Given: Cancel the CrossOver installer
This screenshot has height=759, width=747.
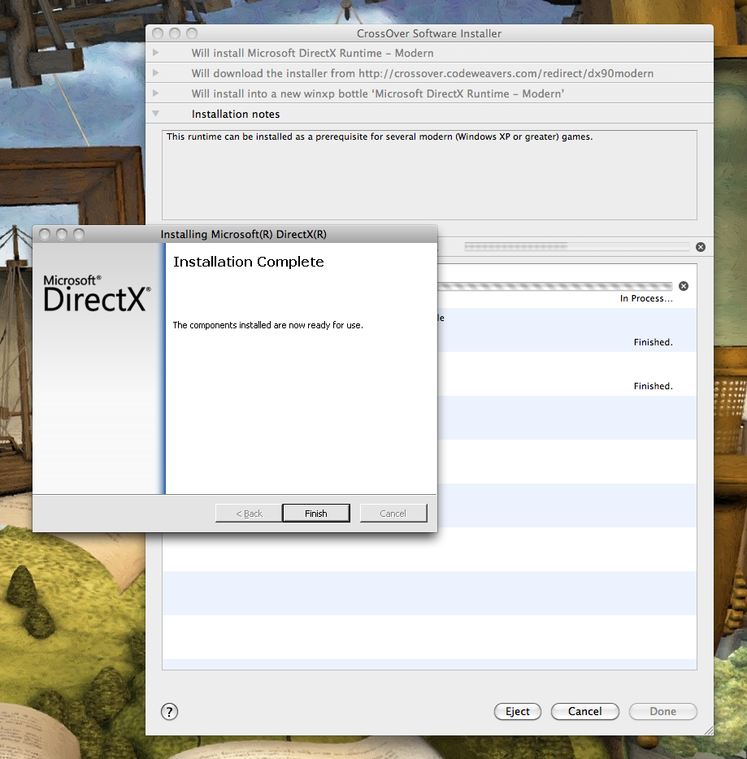Looking at the screenshot, I should 584,711.
